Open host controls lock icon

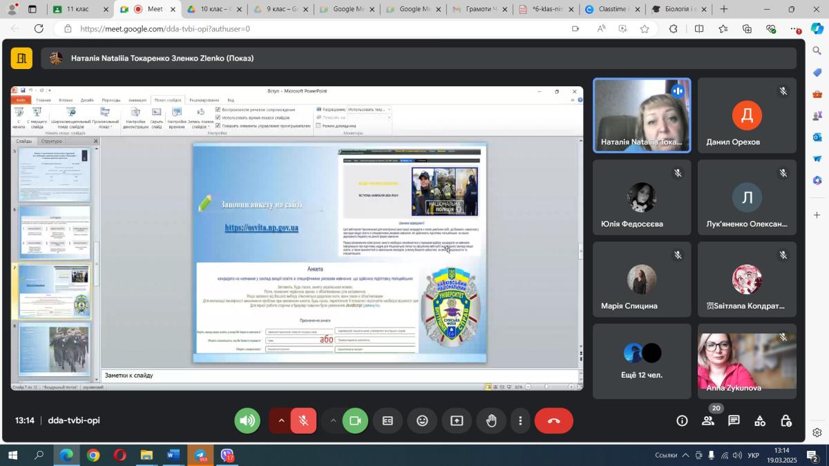(x=786, y=420)
